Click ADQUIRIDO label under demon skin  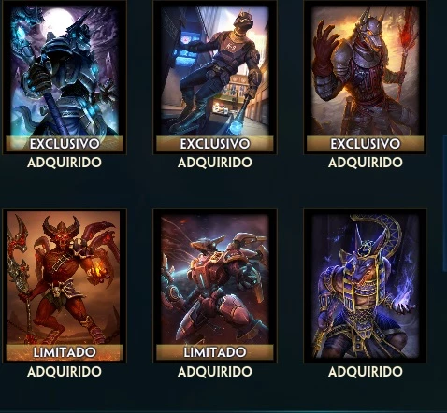[x=65, y=372]
